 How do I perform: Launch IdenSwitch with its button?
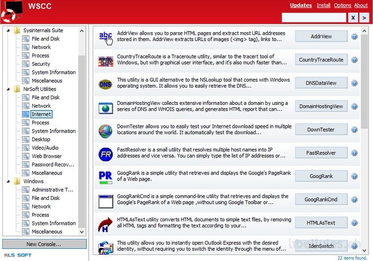click(x=321, y=246)
